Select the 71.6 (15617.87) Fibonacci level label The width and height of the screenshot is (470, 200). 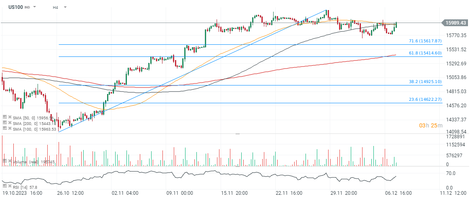click(425, 41)
